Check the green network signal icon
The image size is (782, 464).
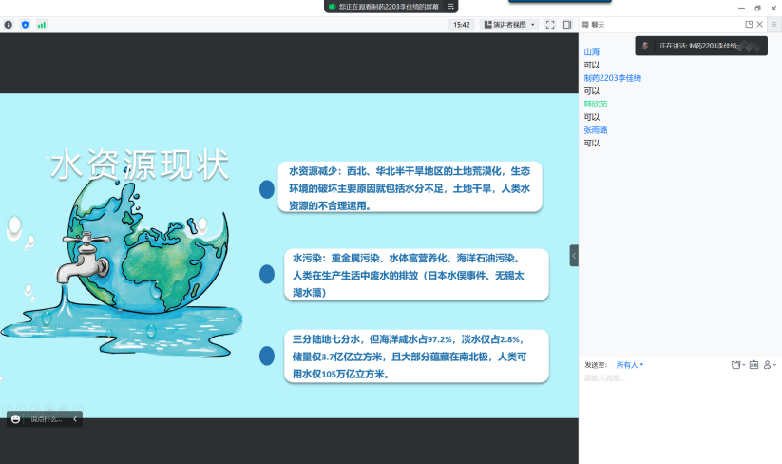point(41,25)
